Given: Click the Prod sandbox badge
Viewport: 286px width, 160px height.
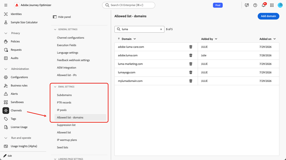Looking at the screenshot, I should [x=218, y=5].
